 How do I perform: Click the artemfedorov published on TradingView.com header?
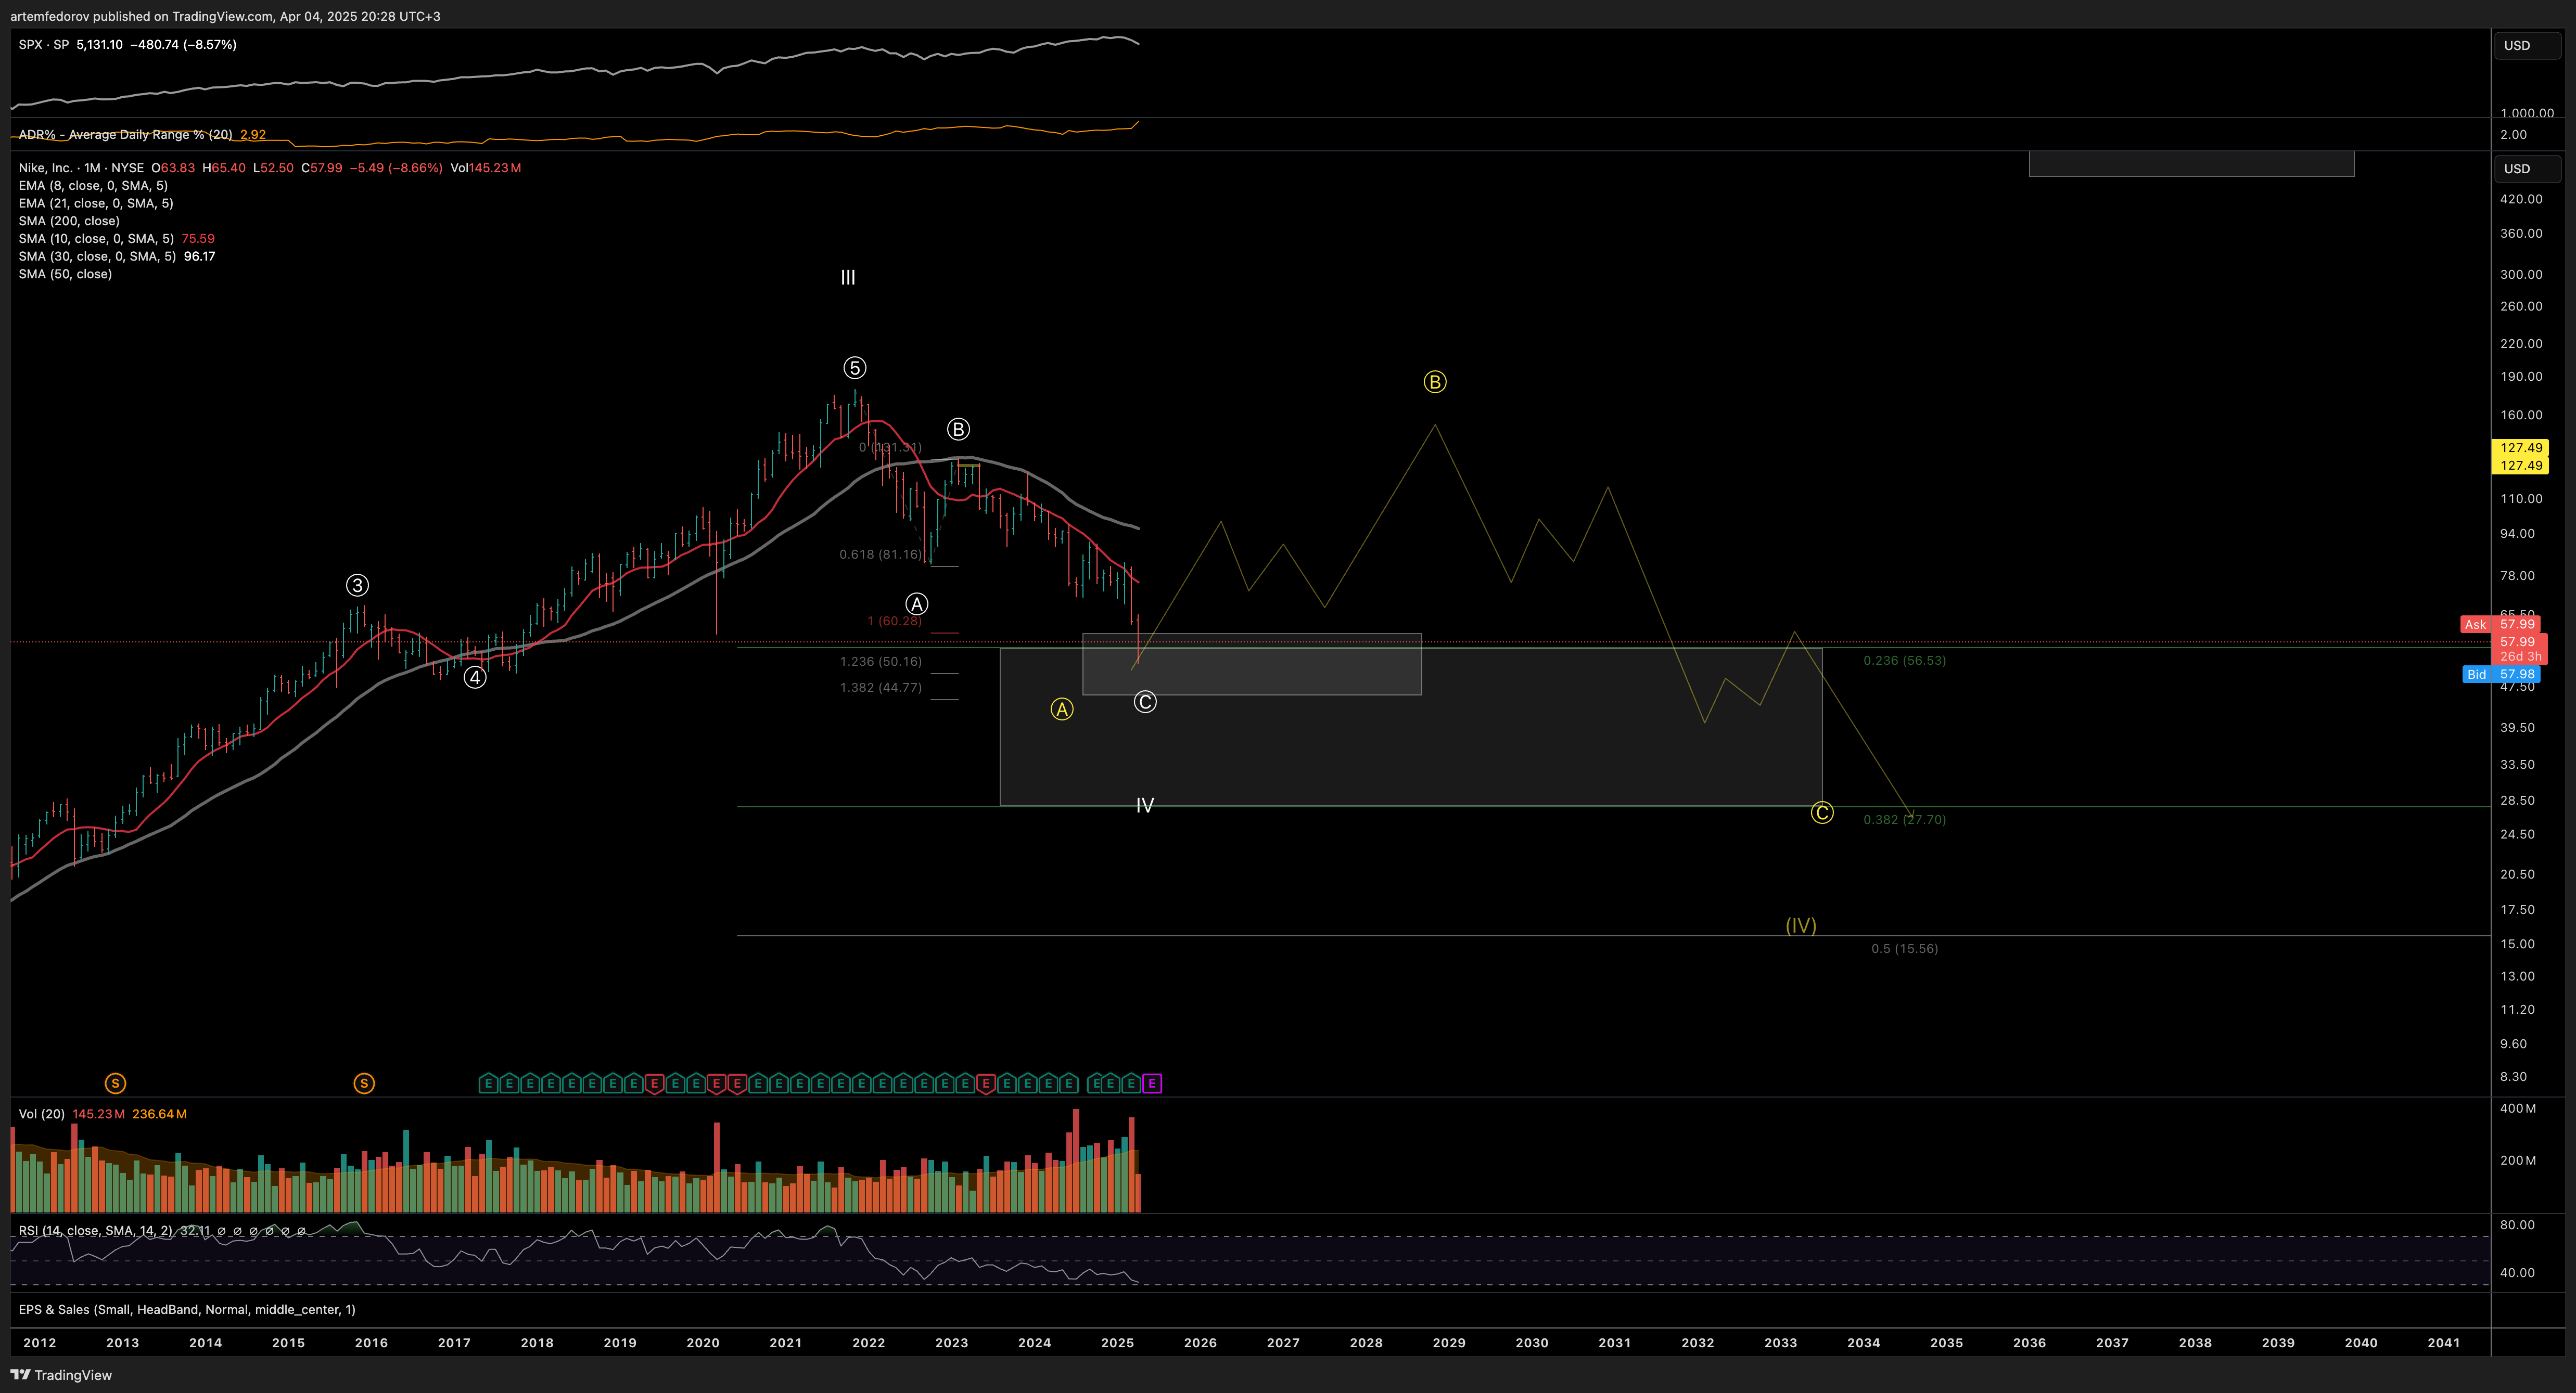(x=225, y=16)
